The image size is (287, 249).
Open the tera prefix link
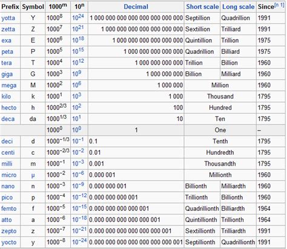coord(7,63)
